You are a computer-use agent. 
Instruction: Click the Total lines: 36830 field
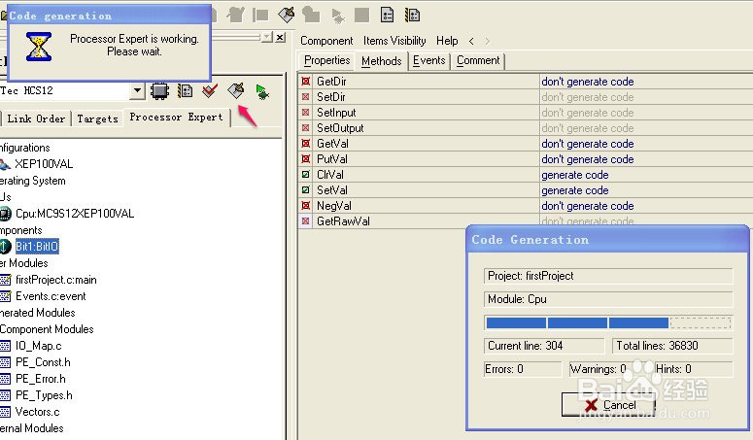tap(672, 346)
